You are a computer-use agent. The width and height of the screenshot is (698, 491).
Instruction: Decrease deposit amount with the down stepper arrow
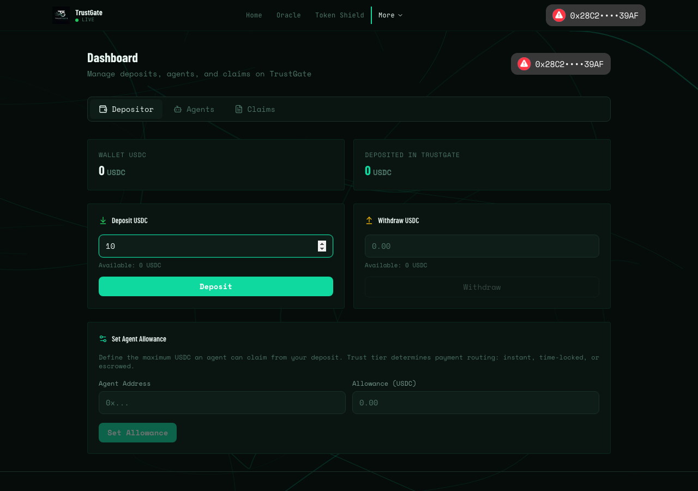click(x=322, y=249)
